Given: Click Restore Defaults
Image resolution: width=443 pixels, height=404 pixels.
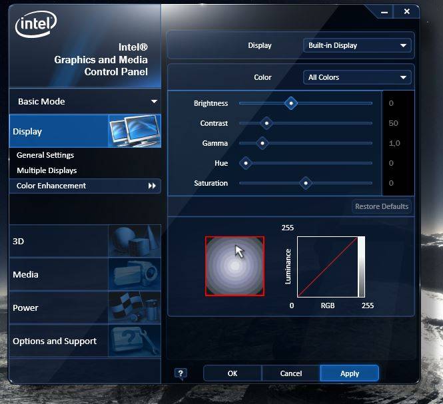Looking at the screenshot, I should pos(382,206).
